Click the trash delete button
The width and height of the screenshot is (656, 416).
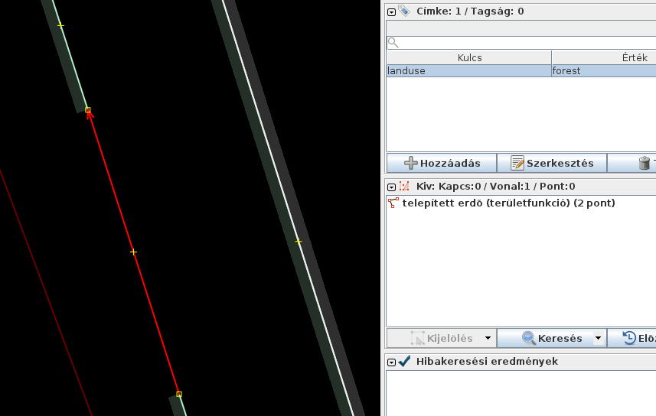[645, 163]
